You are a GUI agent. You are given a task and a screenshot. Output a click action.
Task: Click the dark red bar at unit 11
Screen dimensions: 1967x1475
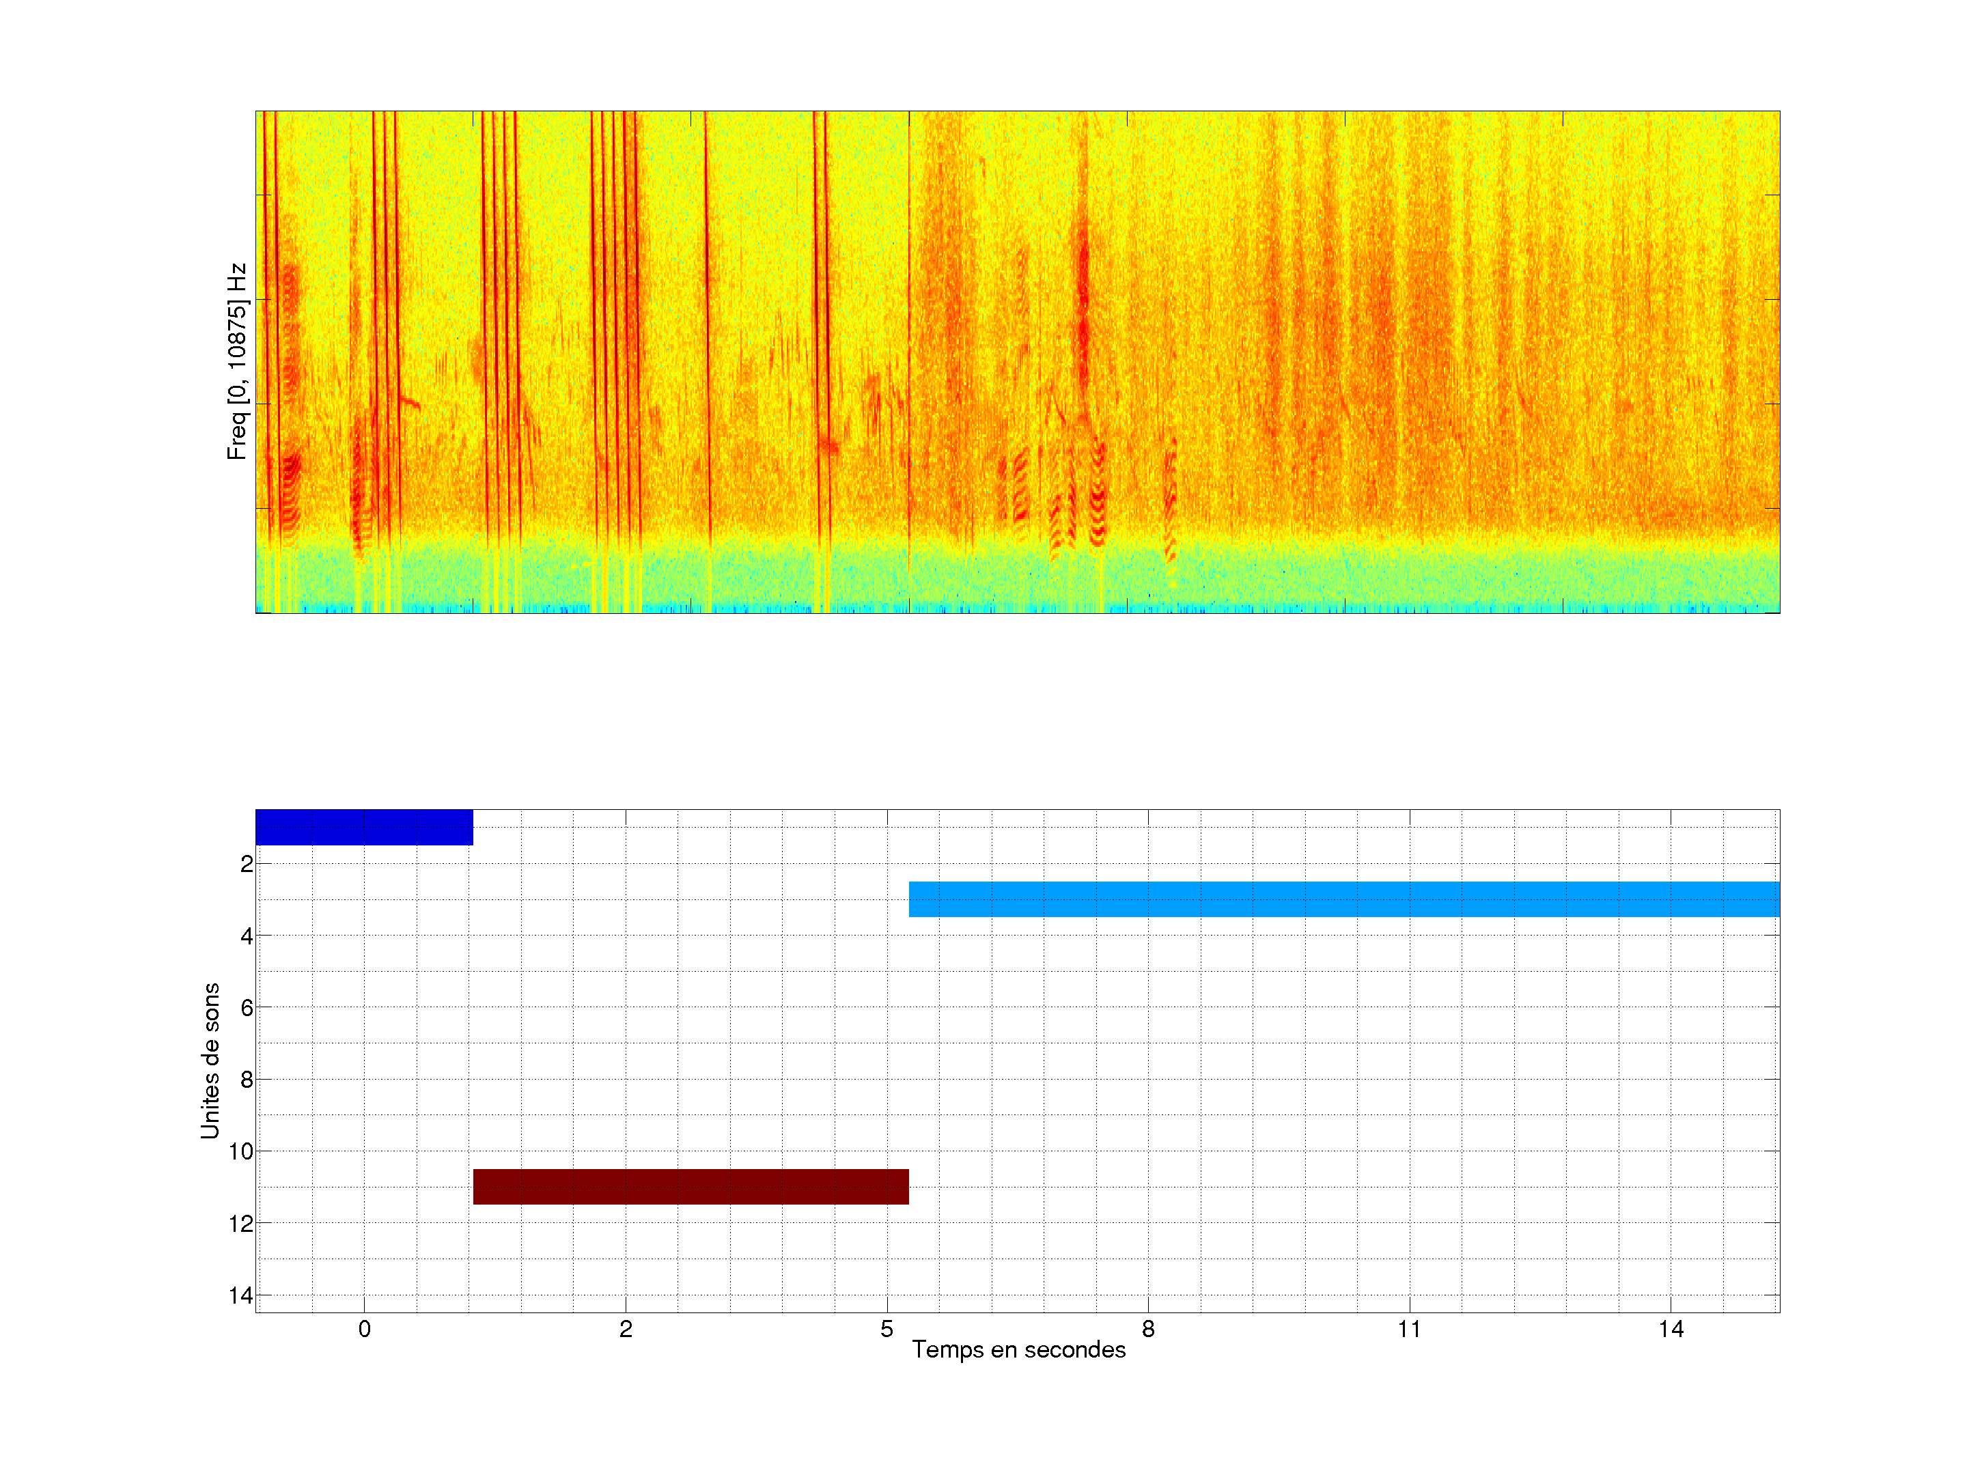coord(690,1186)
